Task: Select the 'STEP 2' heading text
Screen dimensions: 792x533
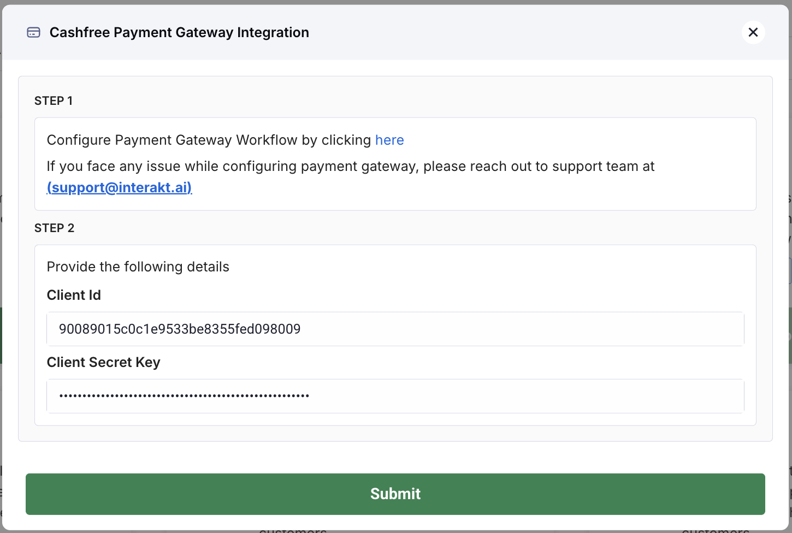Action: (x=55, y=228)
